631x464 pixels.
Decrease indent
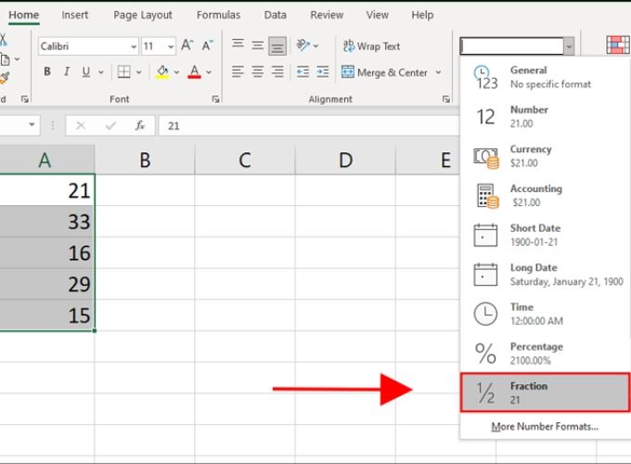click(x=303, y=72)
